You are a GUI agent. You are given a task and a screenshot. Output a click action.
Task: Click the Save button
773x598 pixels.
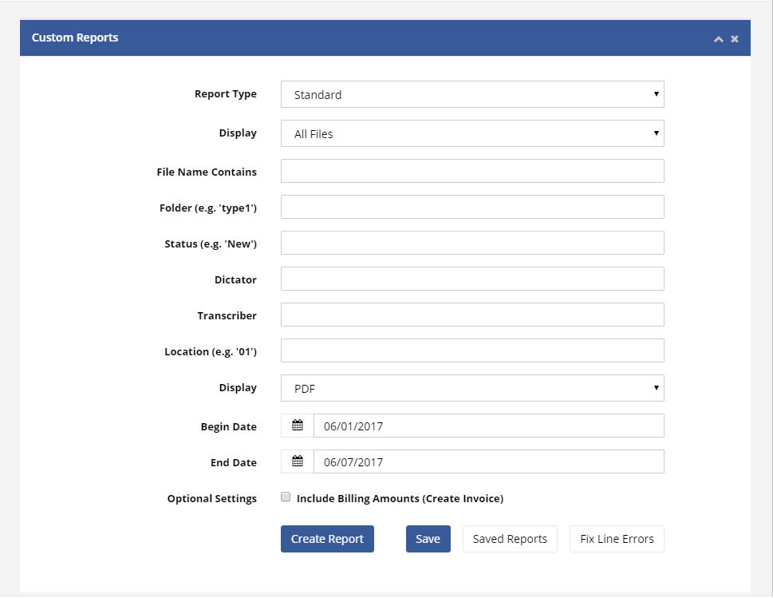point(428,539)
